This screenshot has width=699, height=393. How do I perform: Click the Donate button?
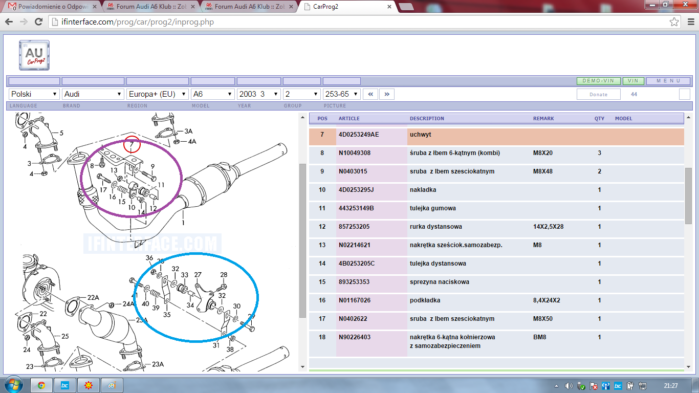pyautogui.click(x=598, y=94)
